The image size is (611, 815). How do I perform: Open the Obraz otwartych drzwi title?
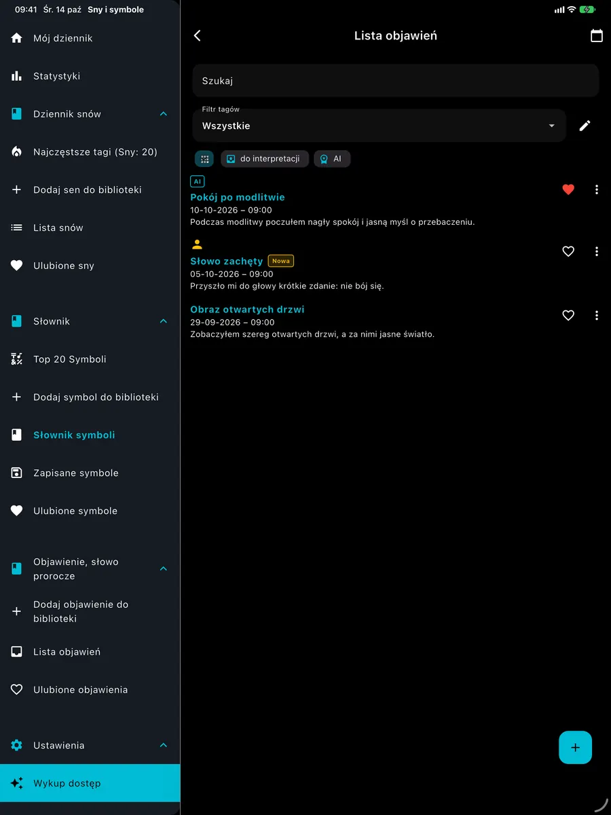point(247,309)
